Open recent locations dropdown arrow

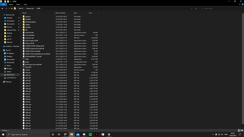(9, 8)
